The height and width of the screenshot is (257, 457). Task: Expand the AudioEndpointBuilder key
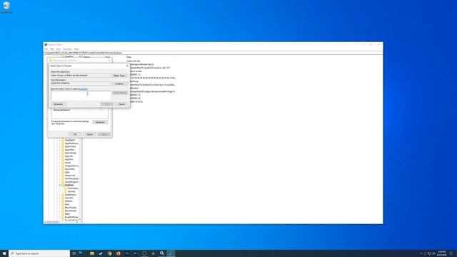coord(60,182)
